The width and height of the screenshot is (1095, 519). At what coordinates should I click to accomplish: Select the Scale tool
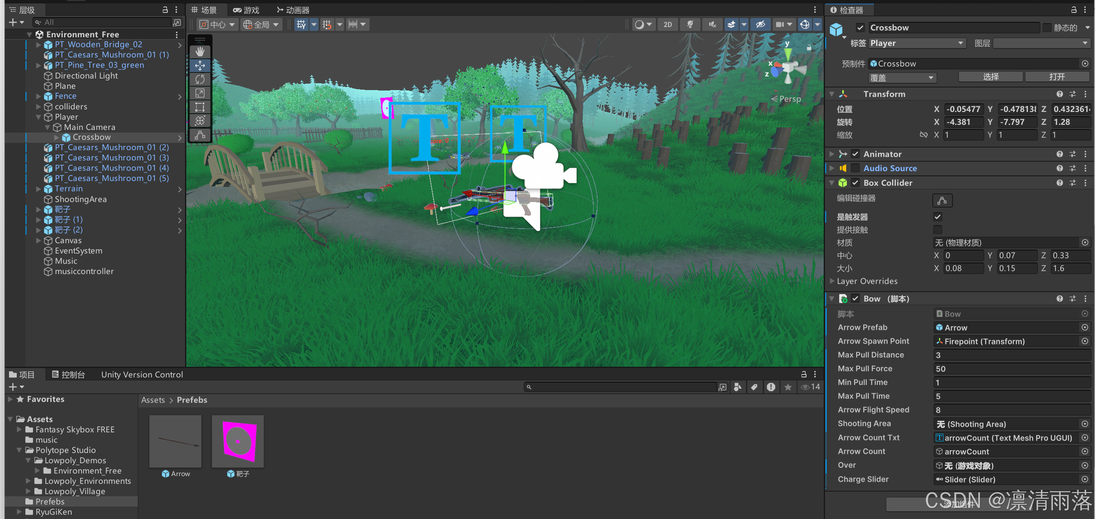click(200, 93)
